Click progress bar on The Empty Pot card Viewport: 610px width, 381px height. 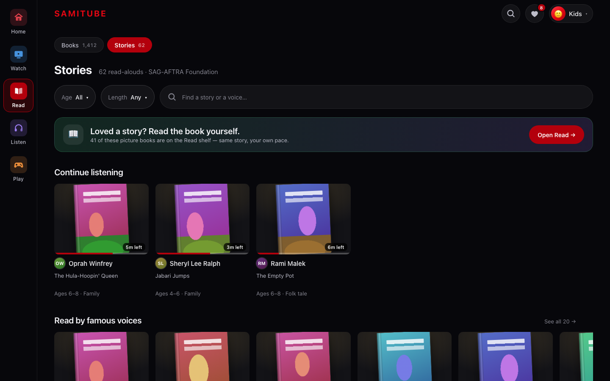click(303, 254)
